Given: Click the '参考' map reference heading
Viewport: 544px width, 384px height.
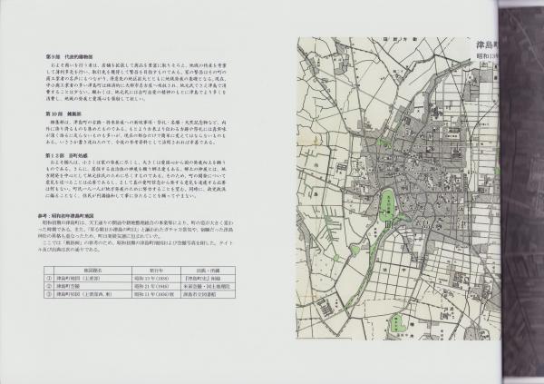Looking at the screenshot, I should tap(66, 216).
